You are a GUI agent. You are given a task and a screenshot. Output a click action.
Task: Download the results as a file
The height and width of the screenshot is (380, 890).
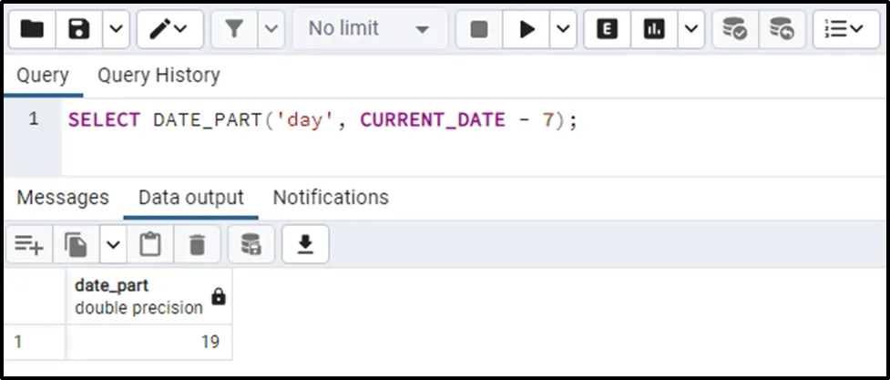coord(305,243)
